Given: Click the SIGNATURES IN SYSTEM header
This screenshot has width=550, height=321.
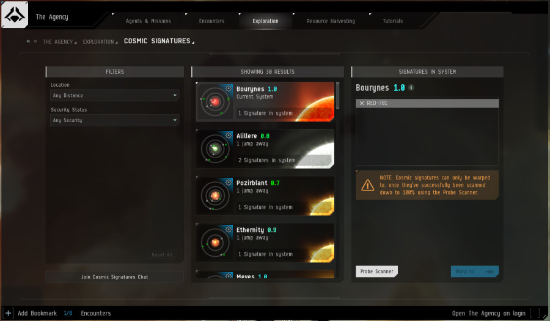Looking at the screenshot, I should (x=427, y=72).
